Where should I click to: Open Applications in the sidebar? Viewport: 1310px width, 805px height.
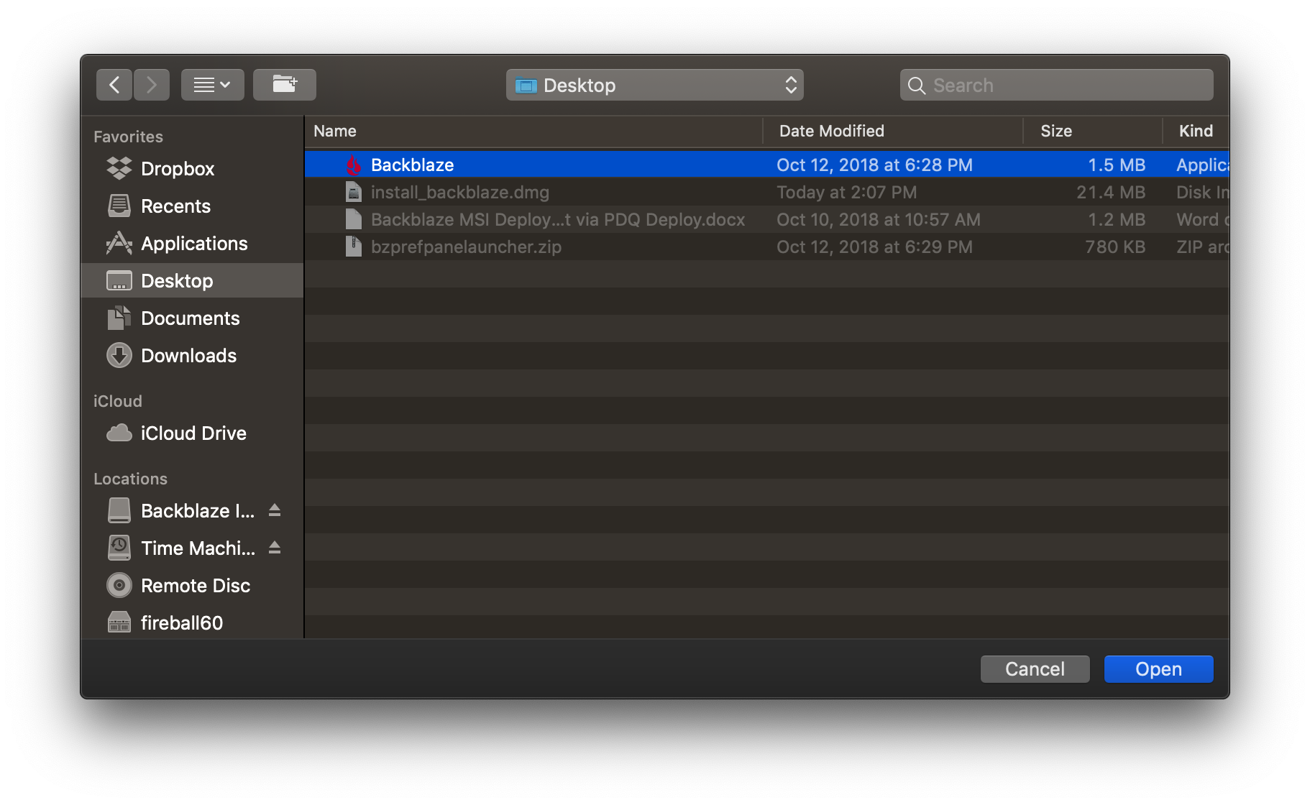pos(193,243)
